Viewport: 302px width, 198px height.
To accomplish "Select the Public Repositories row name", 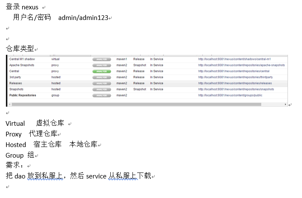I will (23, 95).
